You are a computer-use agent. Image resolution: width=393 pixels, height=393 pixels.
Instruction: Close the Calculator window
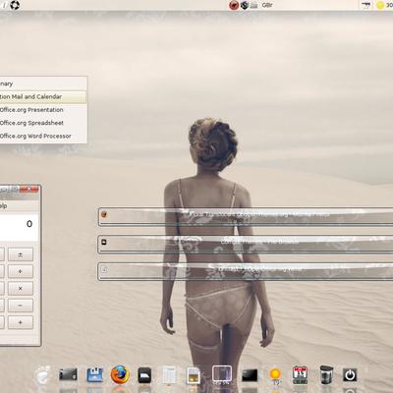pos(29,190)
